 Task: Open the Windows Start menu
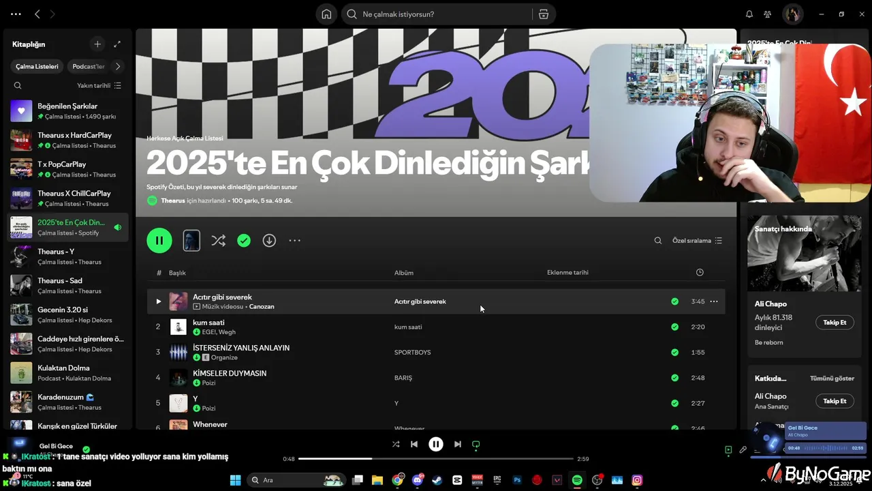[x=236, y=480]
